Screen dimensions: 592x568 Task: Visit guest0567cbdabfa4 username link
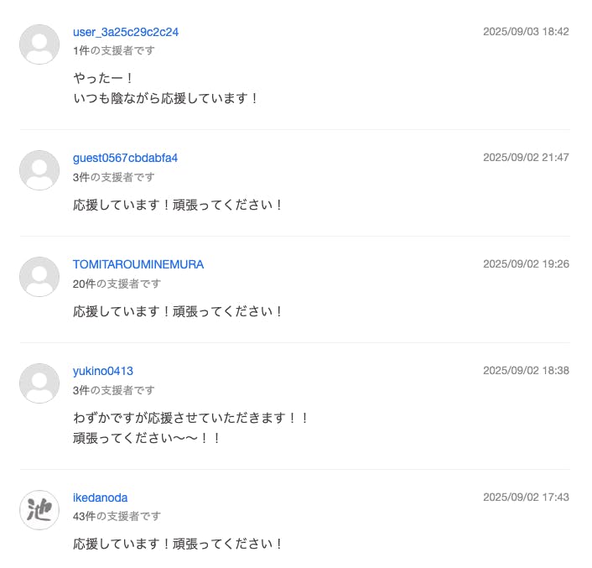click(125, 158)
